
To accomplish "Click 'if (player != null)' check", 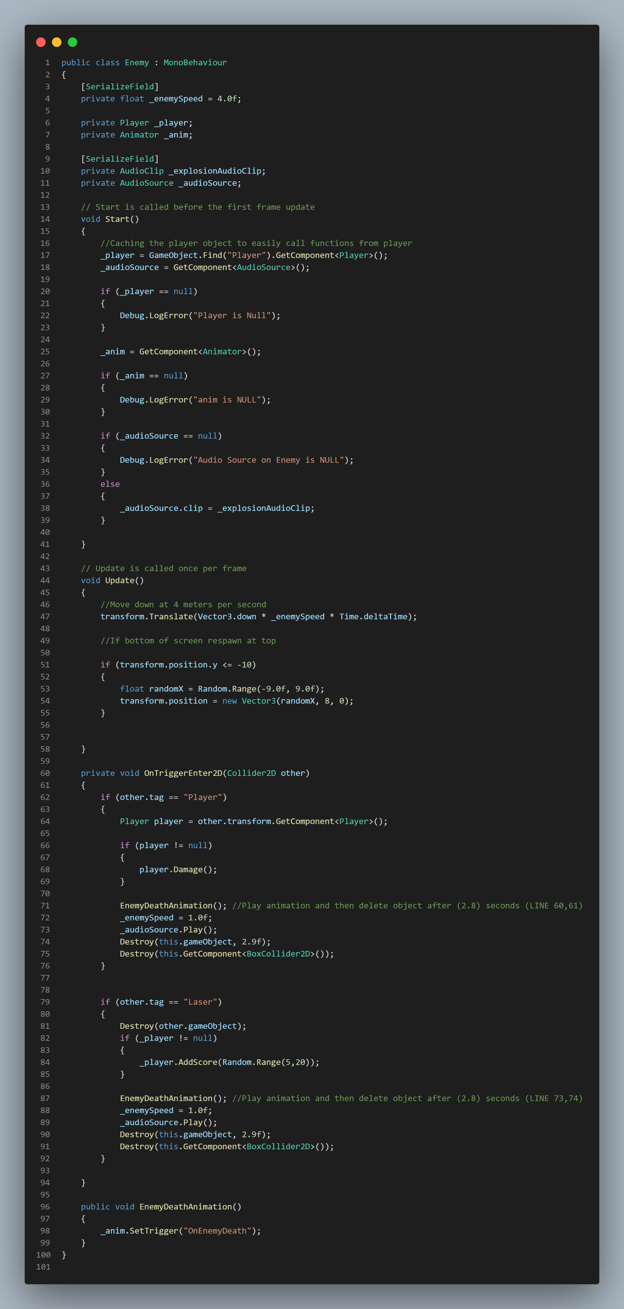I will (x=166, y=846).
